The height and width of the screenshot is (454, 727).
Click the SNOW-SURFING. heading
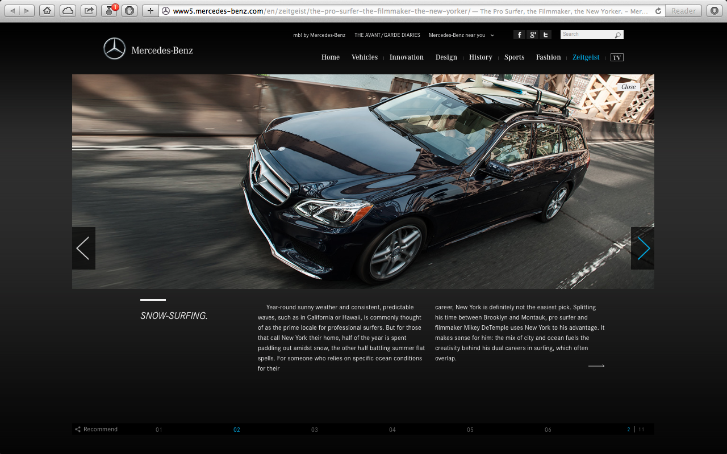174,316
